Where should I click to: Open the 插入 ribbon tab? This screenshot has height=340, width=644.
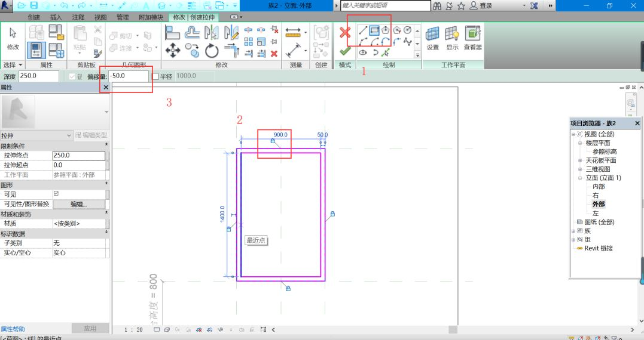pyautogui.click(x=56, y=17)
